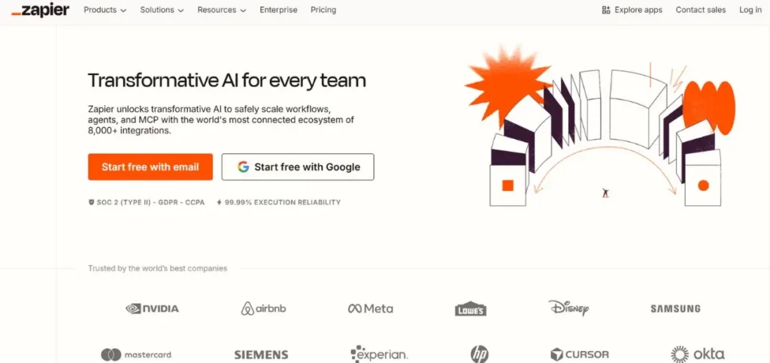Select the NVIDIA company logo
The width and height of the screenshot is (770, 363).
pyautogui.click(x=152, y=309)
